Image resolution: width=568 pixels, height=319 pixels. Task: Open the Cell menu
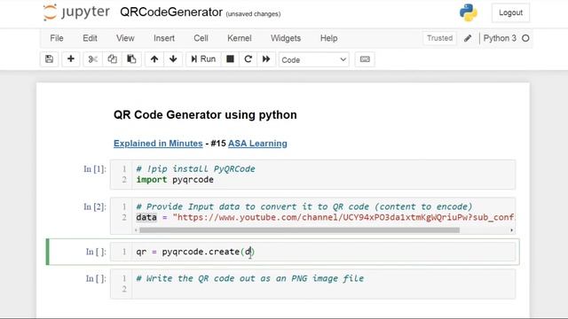point(201,38)
